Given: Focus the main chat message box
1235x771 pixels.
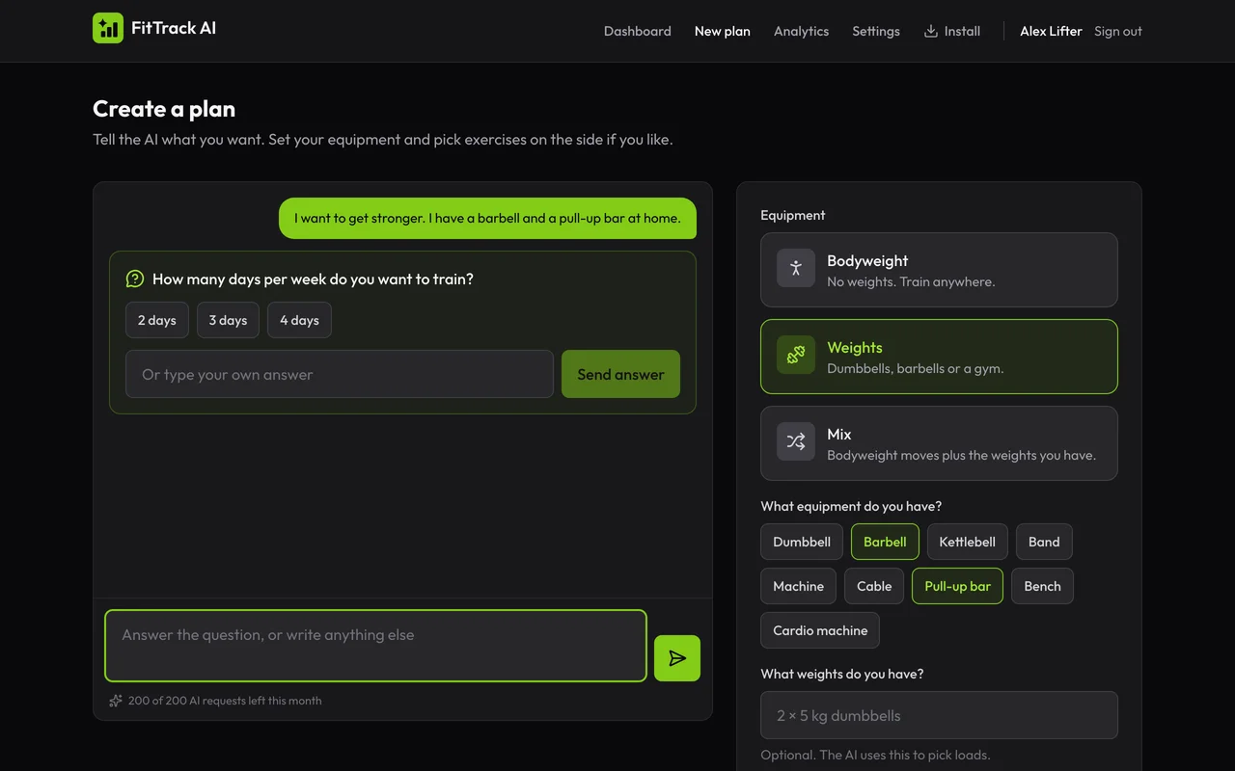Looking at the screenshot, I should pos(375,646).
